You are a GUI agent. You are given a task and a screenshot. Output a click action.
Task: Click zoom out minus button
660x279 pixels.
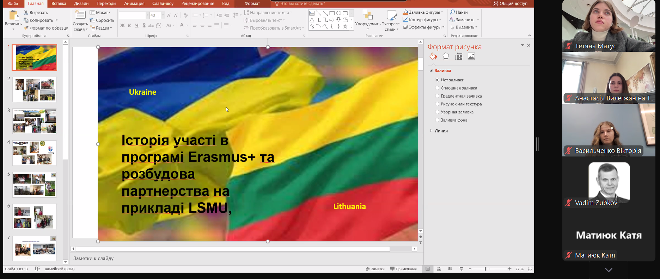point(470,269)
